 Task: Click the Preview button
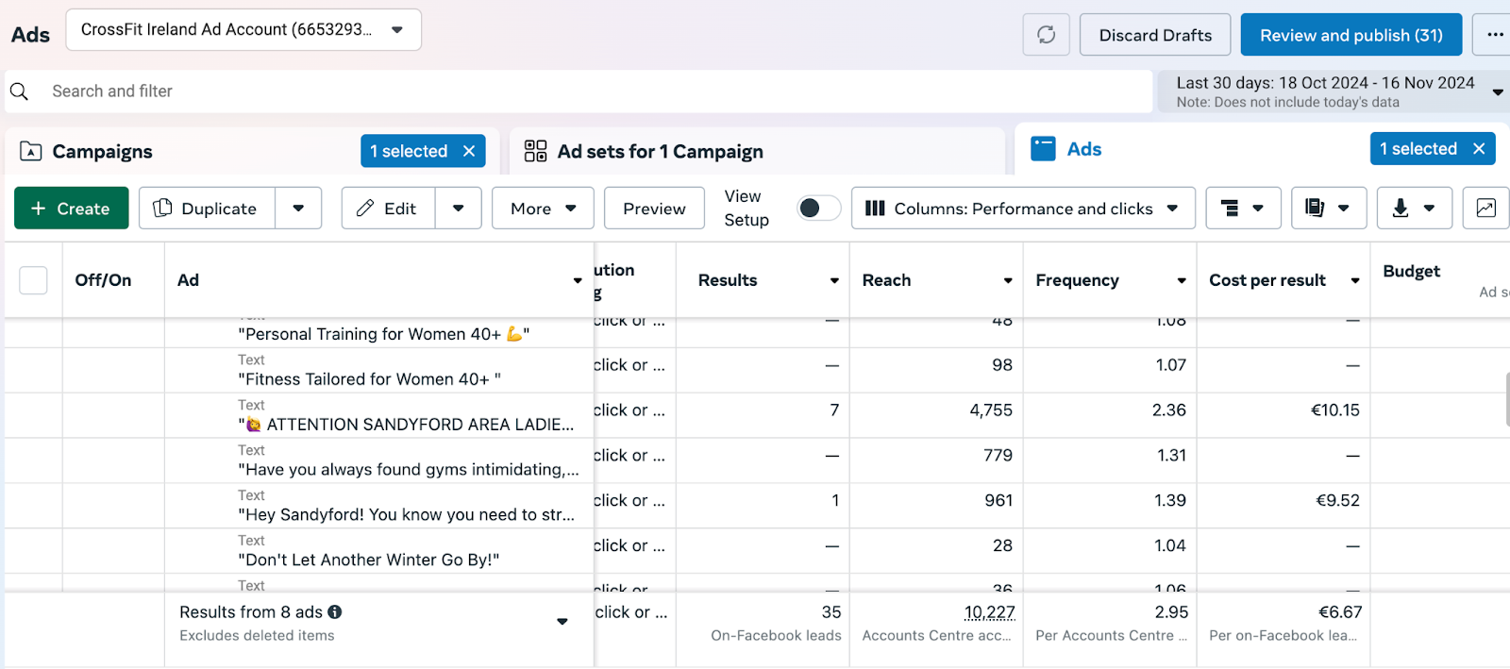click(x=654, y=209)
